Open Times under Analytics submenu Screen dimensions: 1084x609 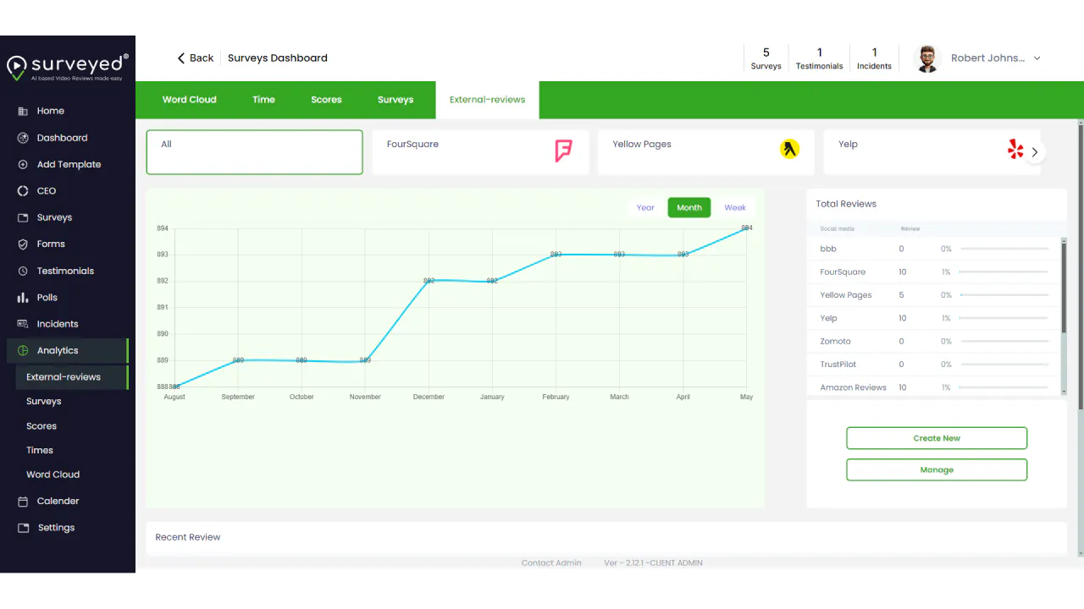(40, 451)
